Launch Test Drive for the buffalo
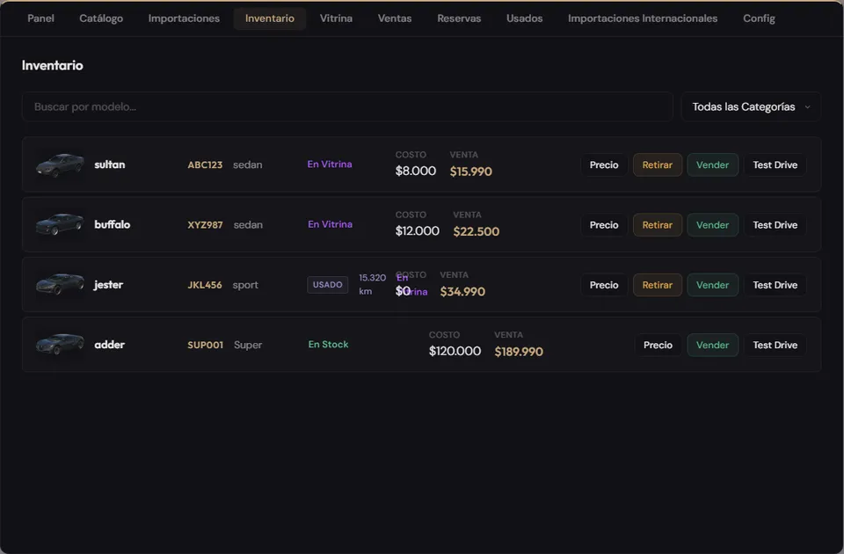 (775, 224)
